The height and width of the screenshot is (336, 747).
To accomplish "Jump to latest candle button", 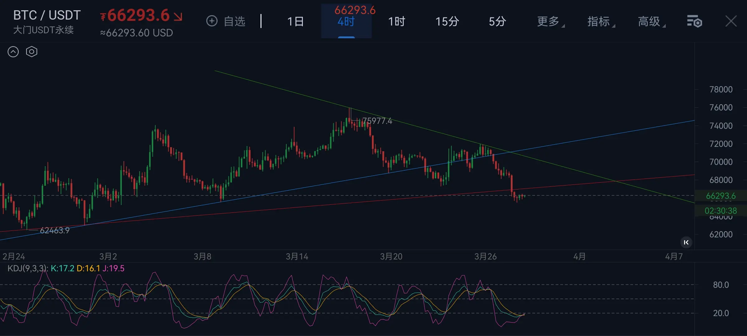I will tap(686, 242).
